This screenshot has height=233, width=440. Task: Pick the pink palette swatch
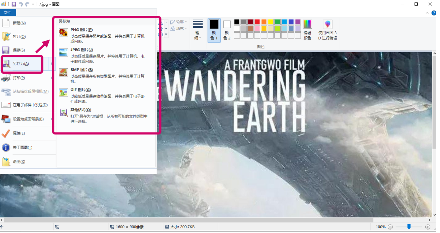(x=257, y=29)
